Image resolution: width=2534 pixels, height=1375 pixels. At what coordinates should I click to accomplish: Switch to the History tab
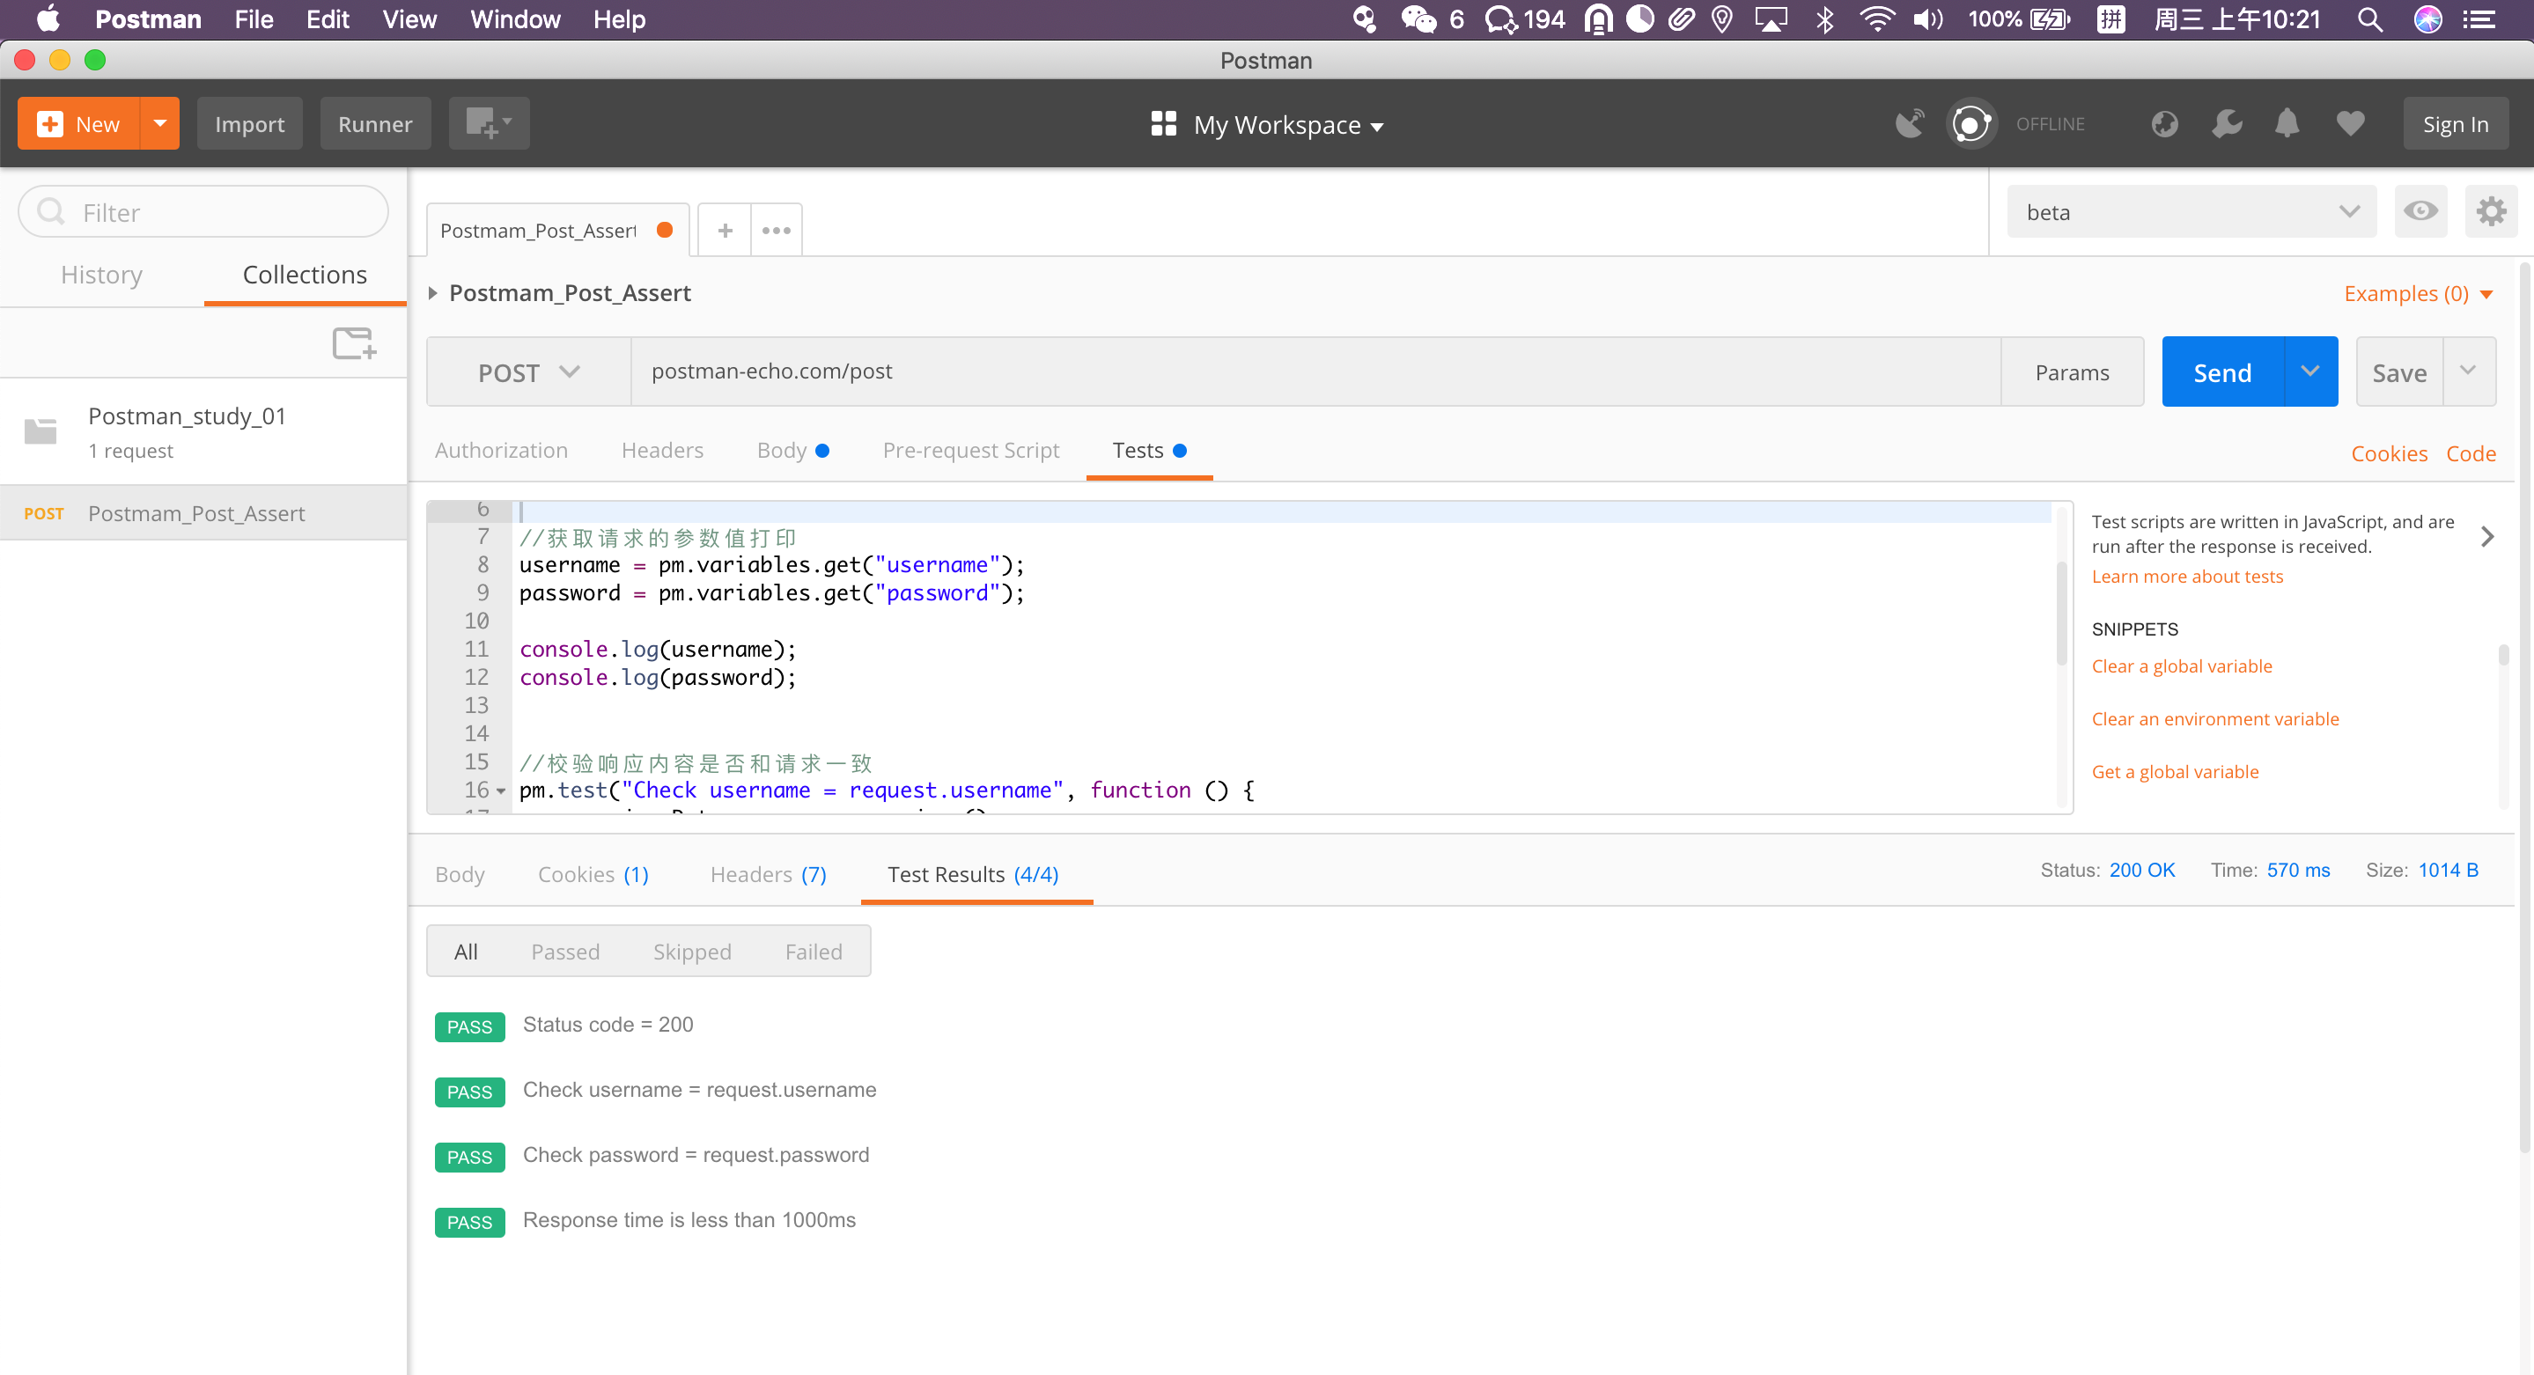tap(101, 275)
